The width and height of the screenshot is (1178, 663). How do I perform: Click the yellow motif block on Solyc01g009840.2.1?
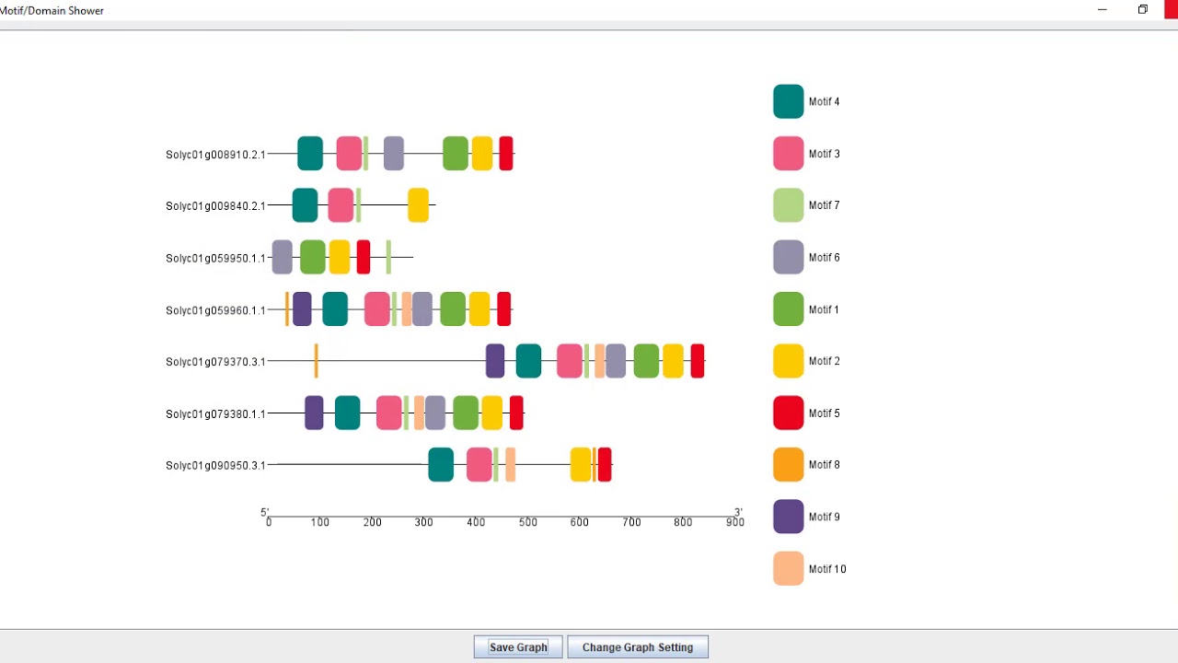click(x=418, y=205)
